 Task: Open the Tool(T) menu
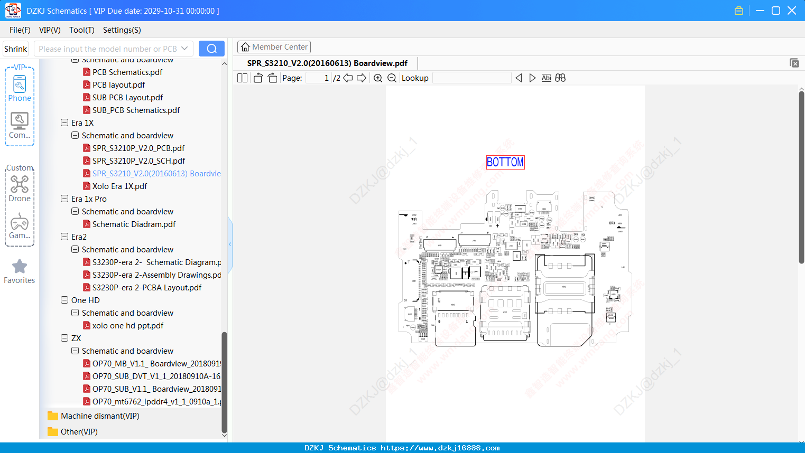click(x=82, y=30)
